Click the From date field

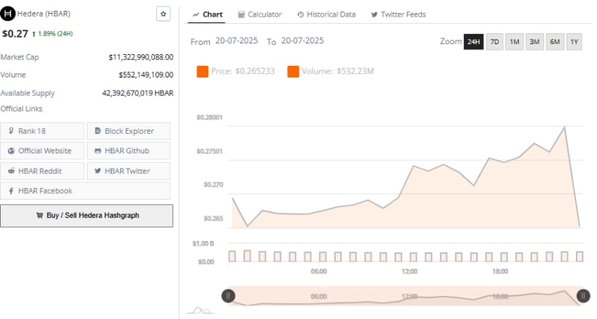(x=237, y=41)
